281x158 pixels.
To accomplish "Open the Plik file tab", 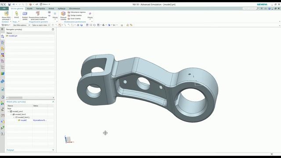I will point(4,8).
